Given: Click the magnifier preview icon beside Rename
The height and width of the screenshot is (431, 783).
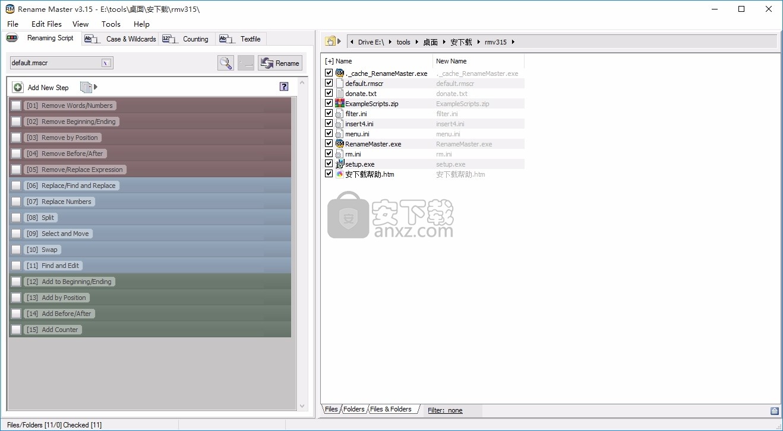Looking at the screenshot, I should 226,63.
